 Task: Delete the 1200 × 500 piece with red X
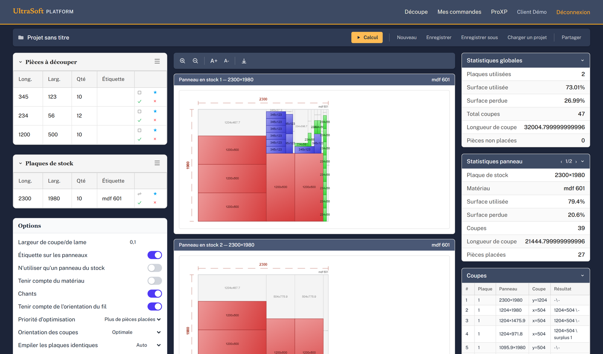coord(155,139)
